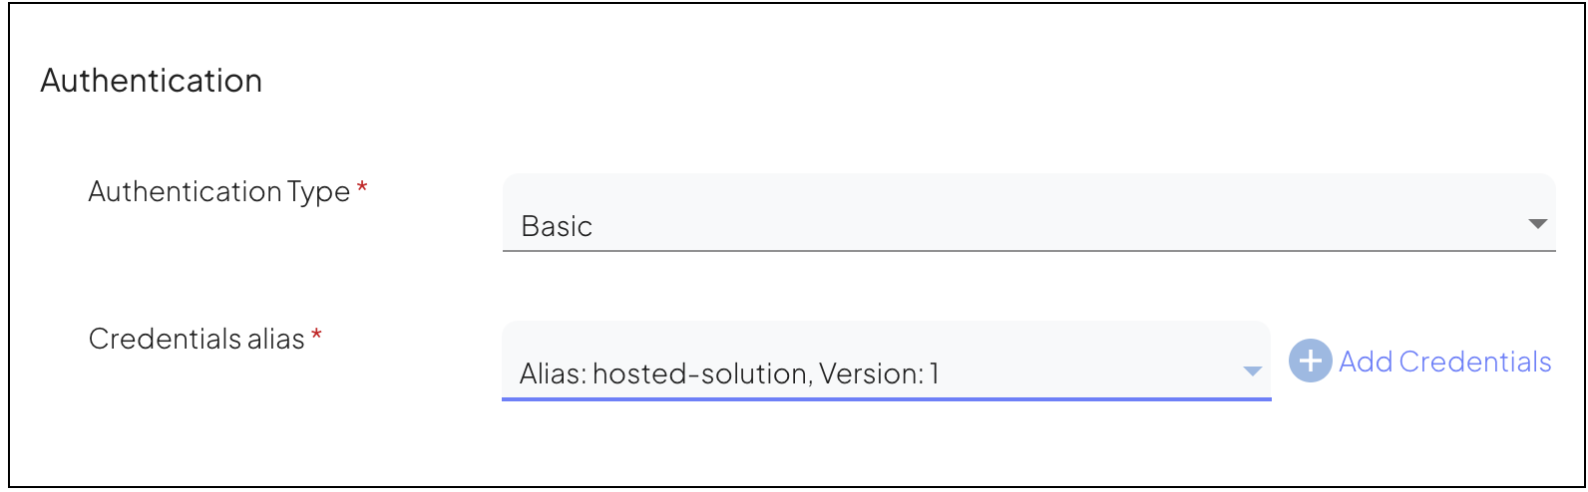Click the word "Credentials" in Add Credentials
The width and height of the screenshot is (1588, 492).
coord(1475,362)
